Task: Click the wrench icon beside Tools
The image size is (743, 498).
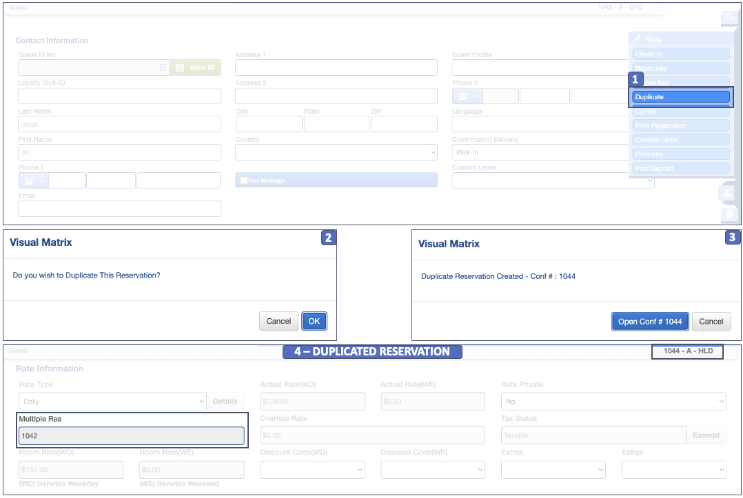Action: (638, 39)
